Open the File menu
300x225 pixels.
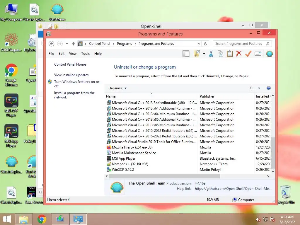click(x=51, y=54)
